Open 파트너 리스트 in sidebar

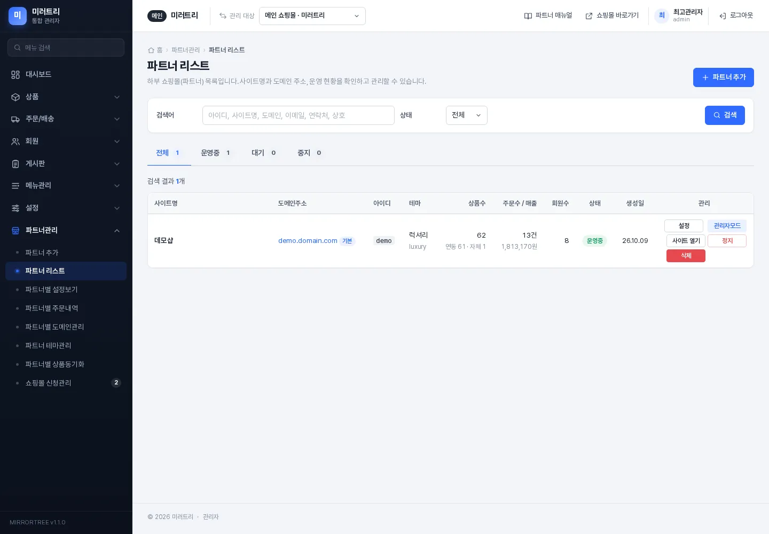[66, 271]
